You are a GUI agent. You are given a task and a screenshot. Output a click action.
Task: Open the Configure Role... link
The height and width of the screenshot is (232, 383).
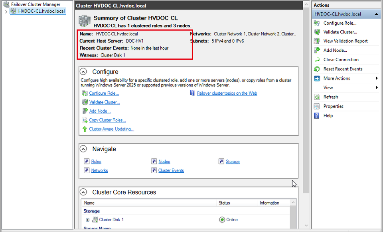(x=104, y=94)
